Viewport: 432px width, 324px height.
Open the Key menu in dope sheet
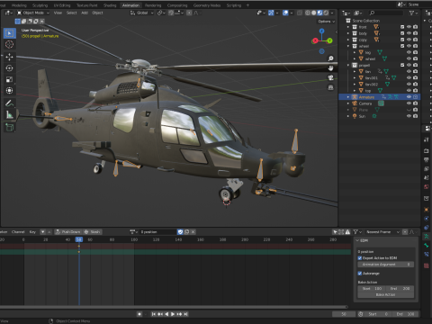click(x=32, y=232)
